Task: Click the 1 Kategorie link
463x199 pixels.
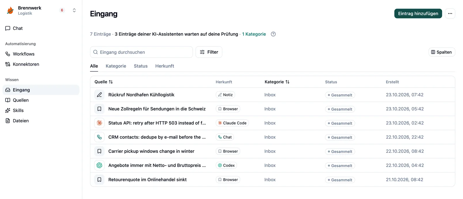Action: click(x=254, y=34)
